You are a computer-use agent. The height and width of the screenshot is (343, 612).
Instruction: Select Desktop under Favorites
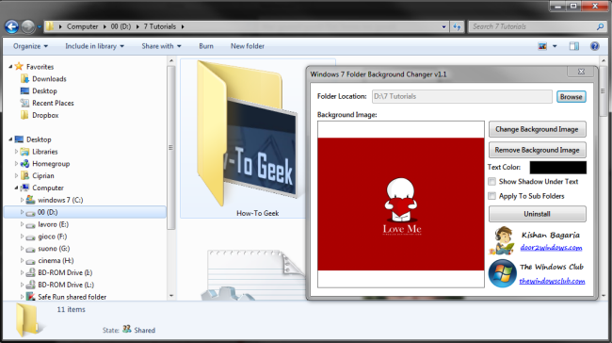[x=44, y=91]
